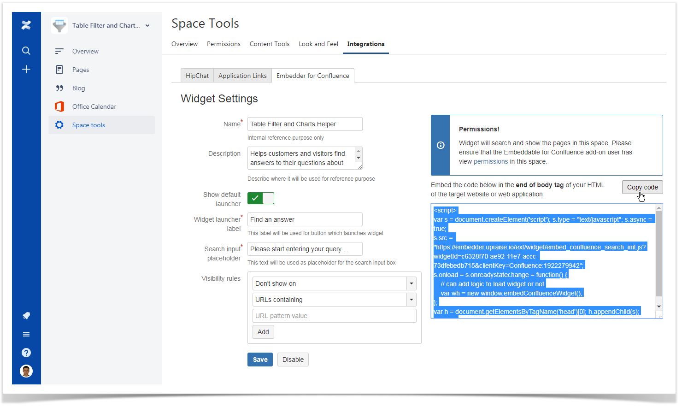Click the code box scroll down arrow
The width and height of the screenshot is (682, 407).
tap(659, 307)
